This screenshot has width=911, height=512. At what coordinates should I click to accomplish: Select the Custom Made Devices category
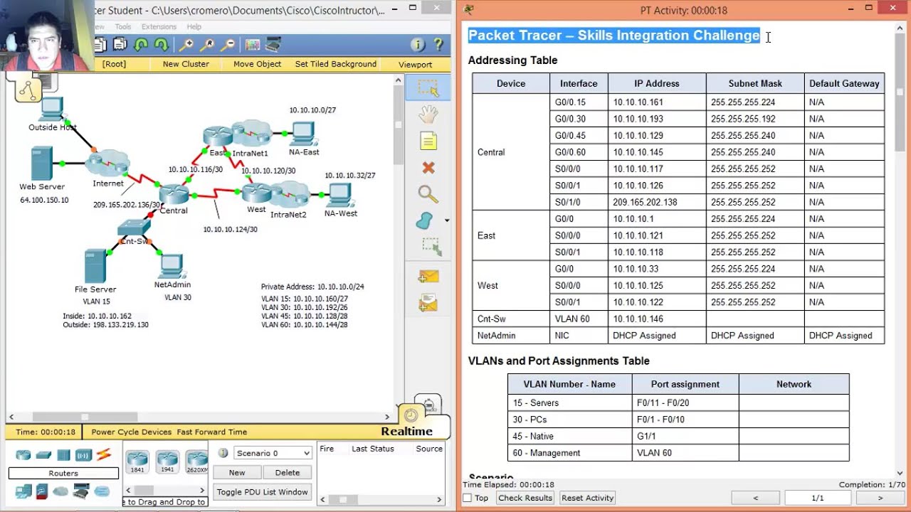click(x=81, y=491)
